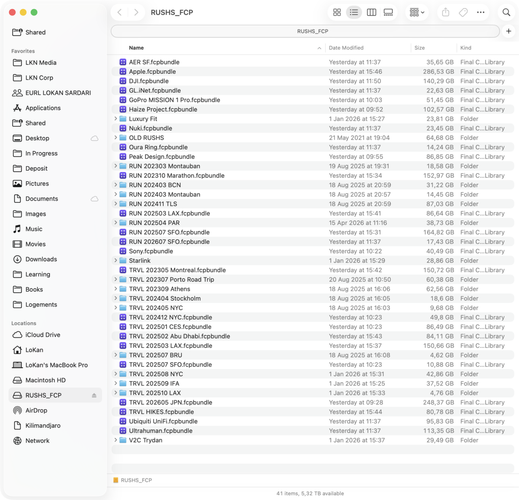Open Downloads in sidebar

55,259
